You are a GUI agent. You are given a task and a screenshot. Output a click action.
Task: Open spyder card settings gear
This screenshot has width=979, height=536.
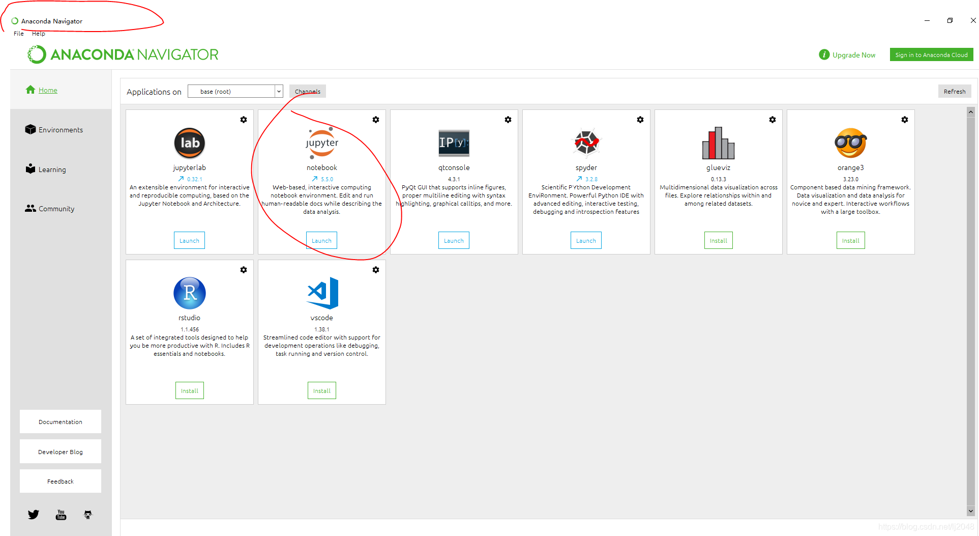(x=640, y=120)
